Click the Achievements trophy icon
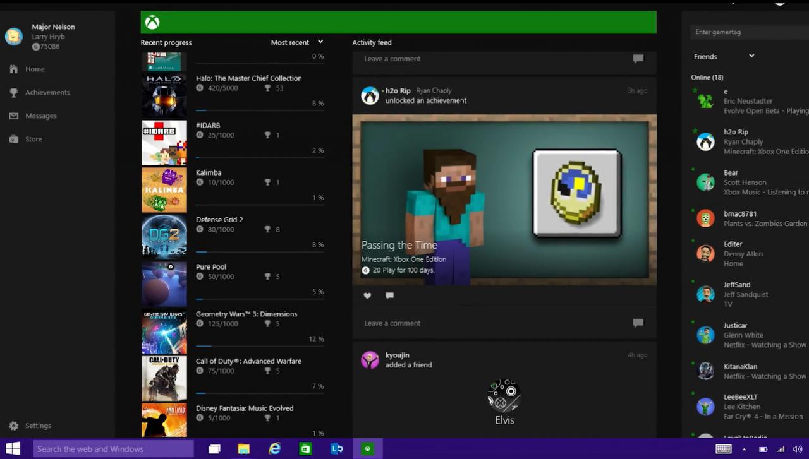The image size is (809, 459). (14, 92)
